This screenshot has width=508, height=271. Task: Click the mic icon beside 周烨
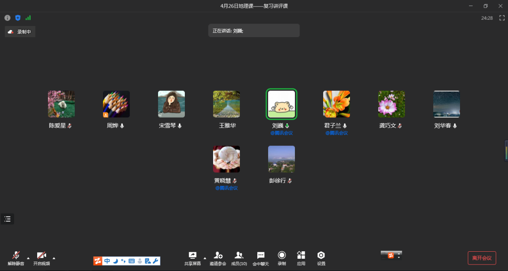coord(122,126)
